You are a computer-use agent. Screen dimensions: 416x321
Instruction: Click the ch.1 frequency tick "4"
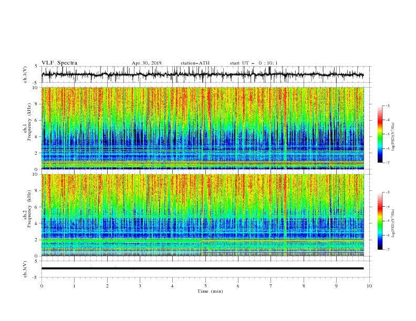pyautogui.click(x=36, y=137)
